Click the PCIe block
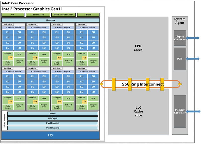201x144 pixels. 180,59
